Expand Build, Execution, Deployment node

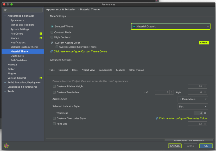(x=5, y=82)
